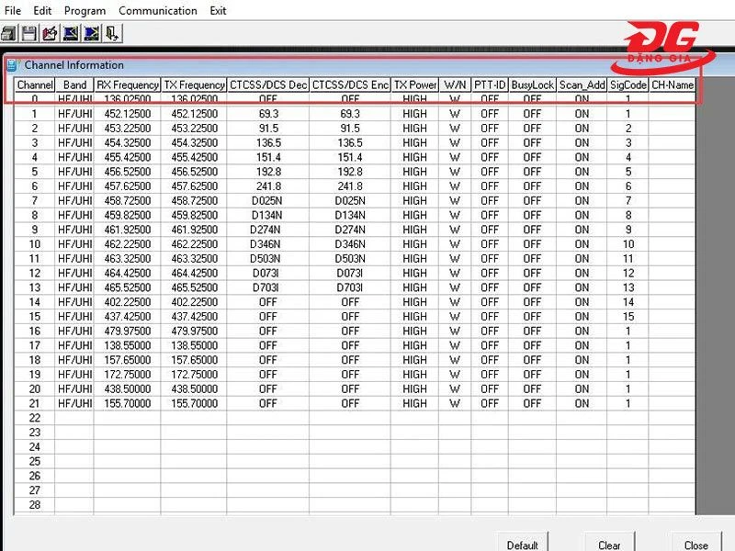The image size is (735, 551).
Task: Click the floppy disk Save icon
Action: click(x=29, y=34)
